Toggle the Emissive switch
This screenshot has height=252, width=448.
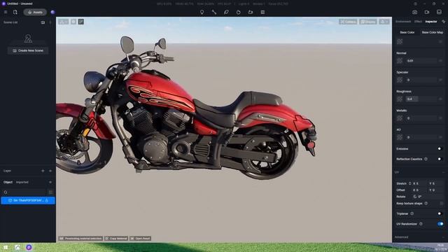[x=440, y=149]
